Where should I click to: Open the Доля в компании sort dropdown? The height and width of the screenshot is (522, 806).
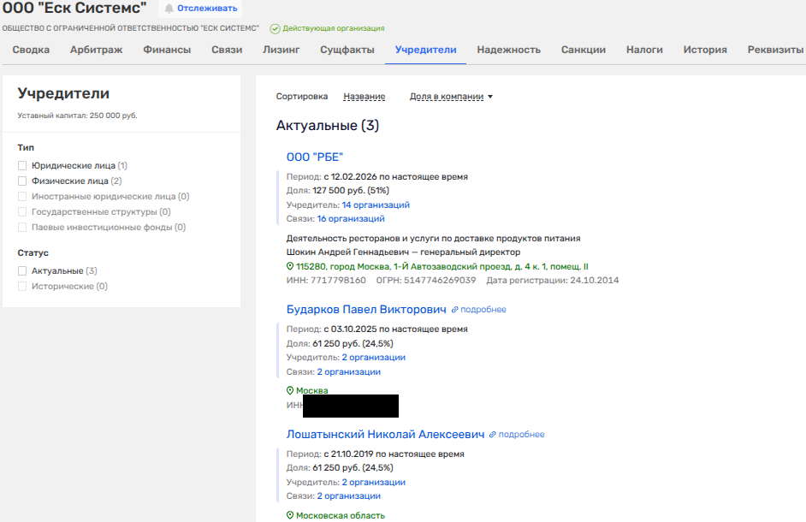(451, 97)
